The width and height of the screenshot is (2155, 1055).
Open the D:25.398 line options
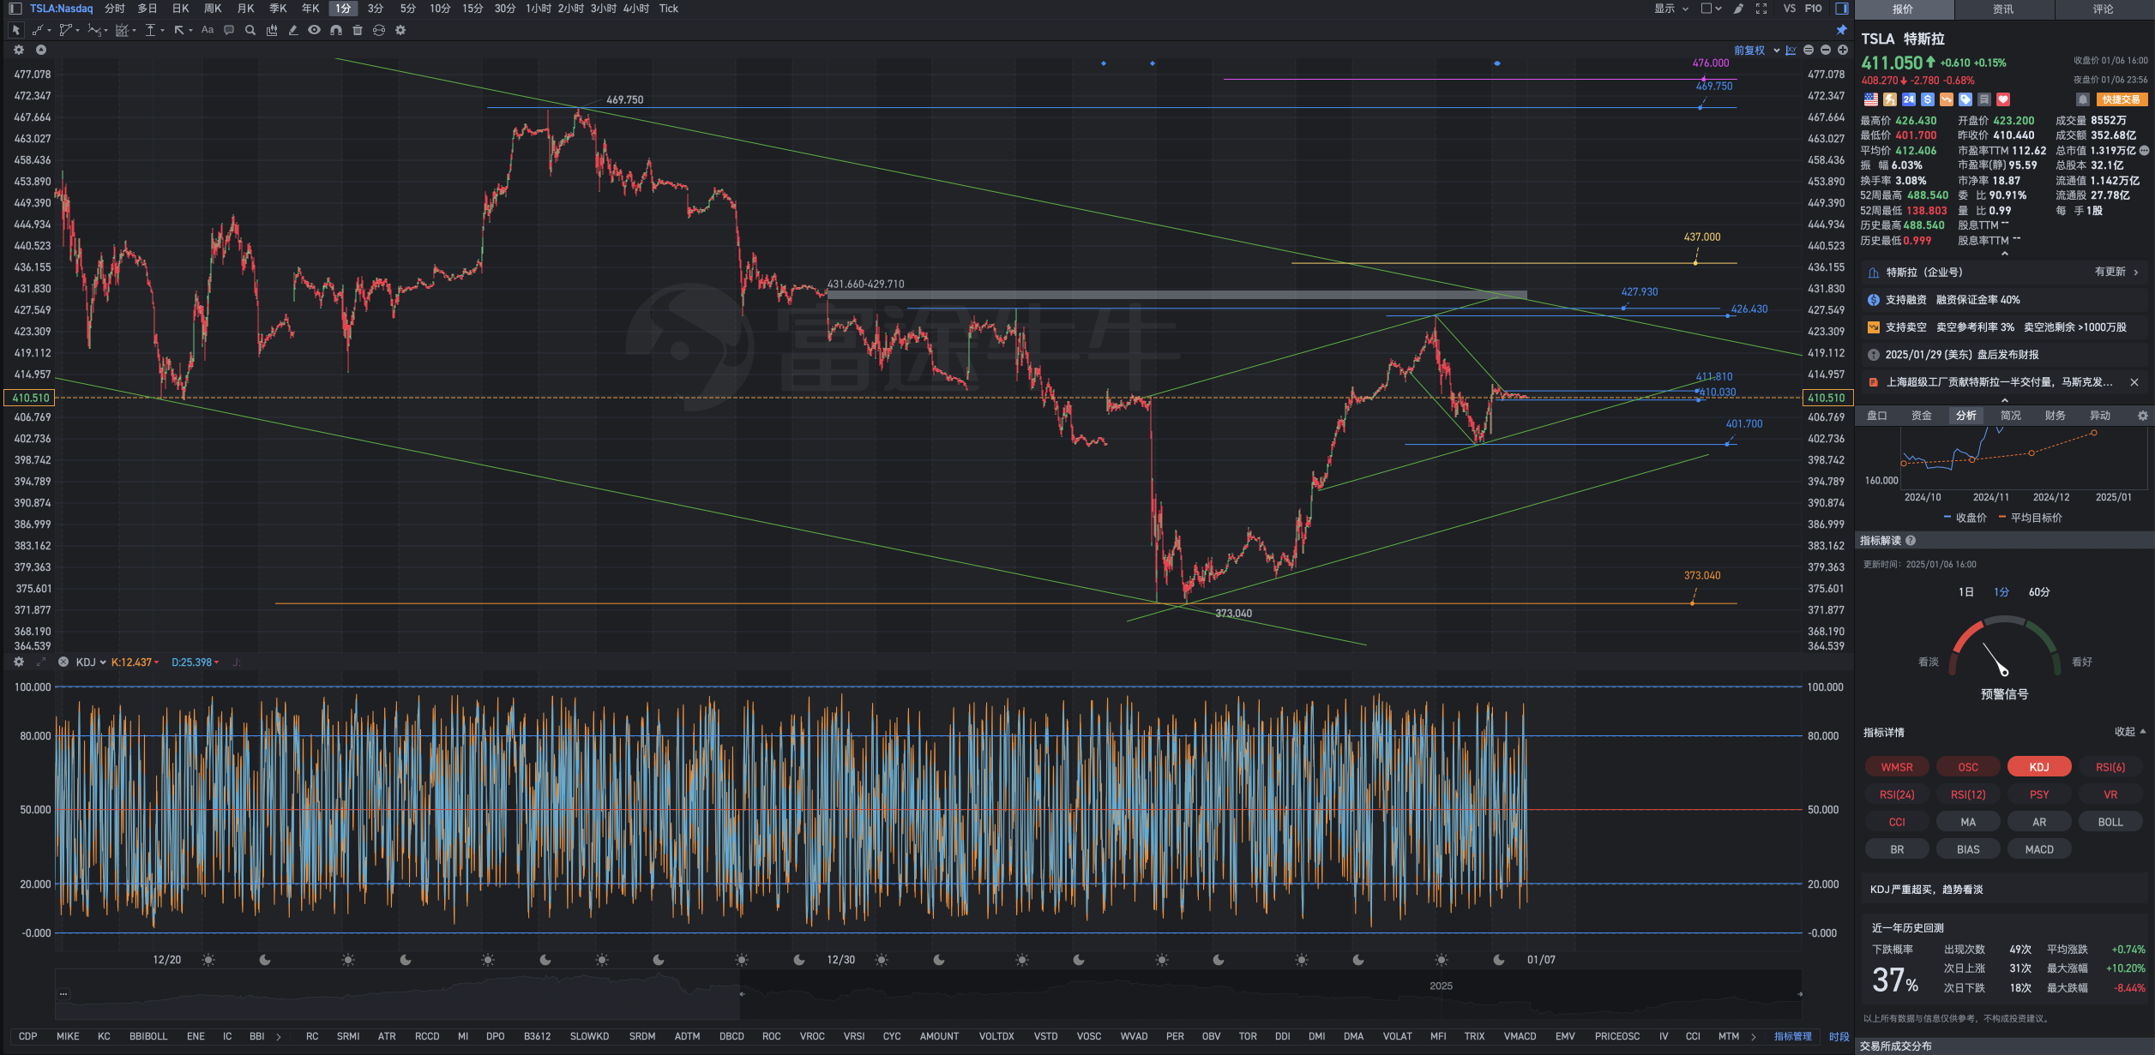(196, 662)
